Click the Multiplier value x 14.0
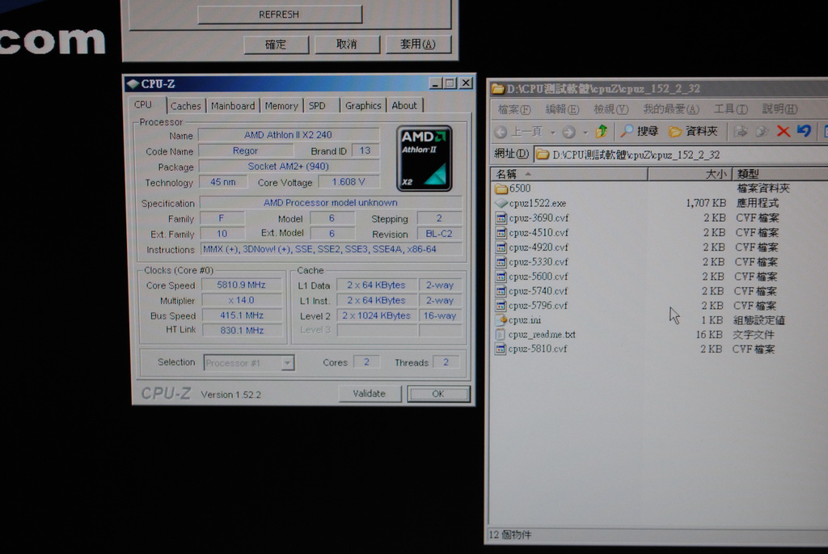Viewport: 828px width, 554px height. pyautogui.click(x=241, y=301)
